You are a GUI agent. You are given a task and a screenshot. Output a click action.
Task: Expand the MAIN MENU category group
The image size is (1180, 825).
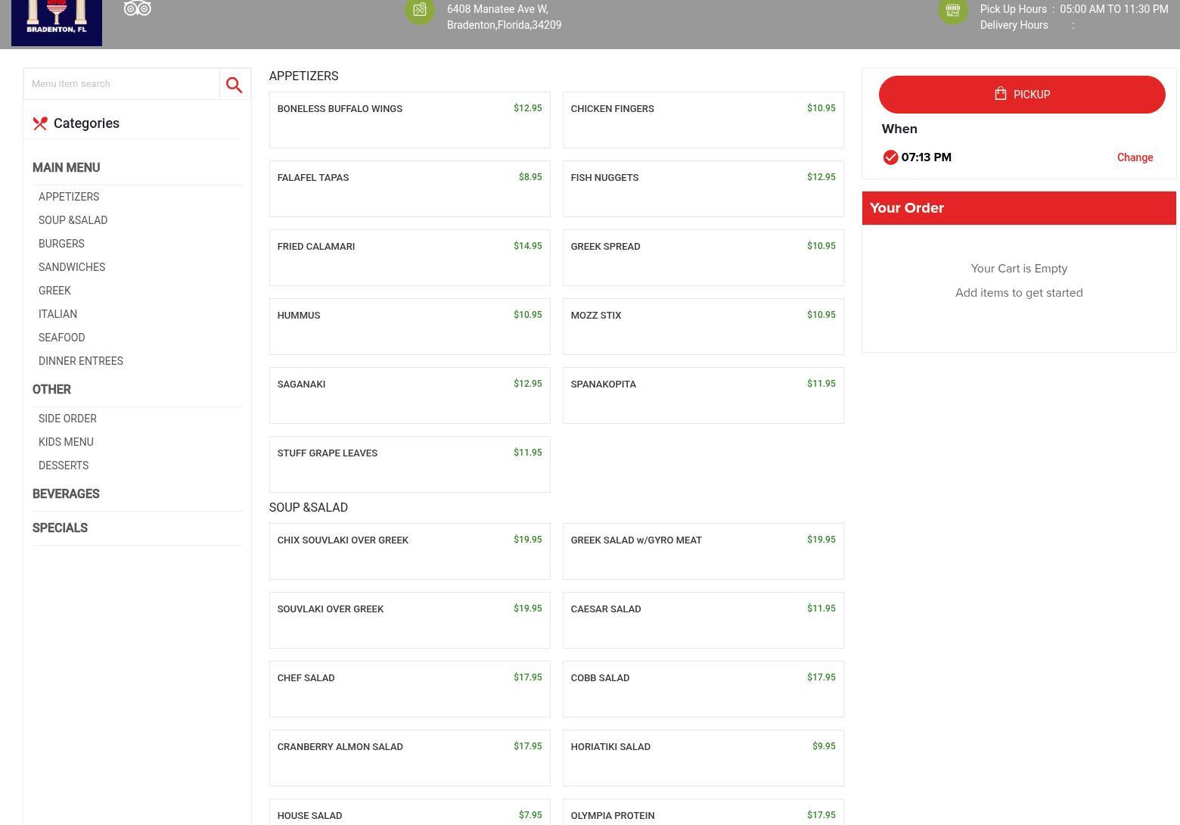66,168
